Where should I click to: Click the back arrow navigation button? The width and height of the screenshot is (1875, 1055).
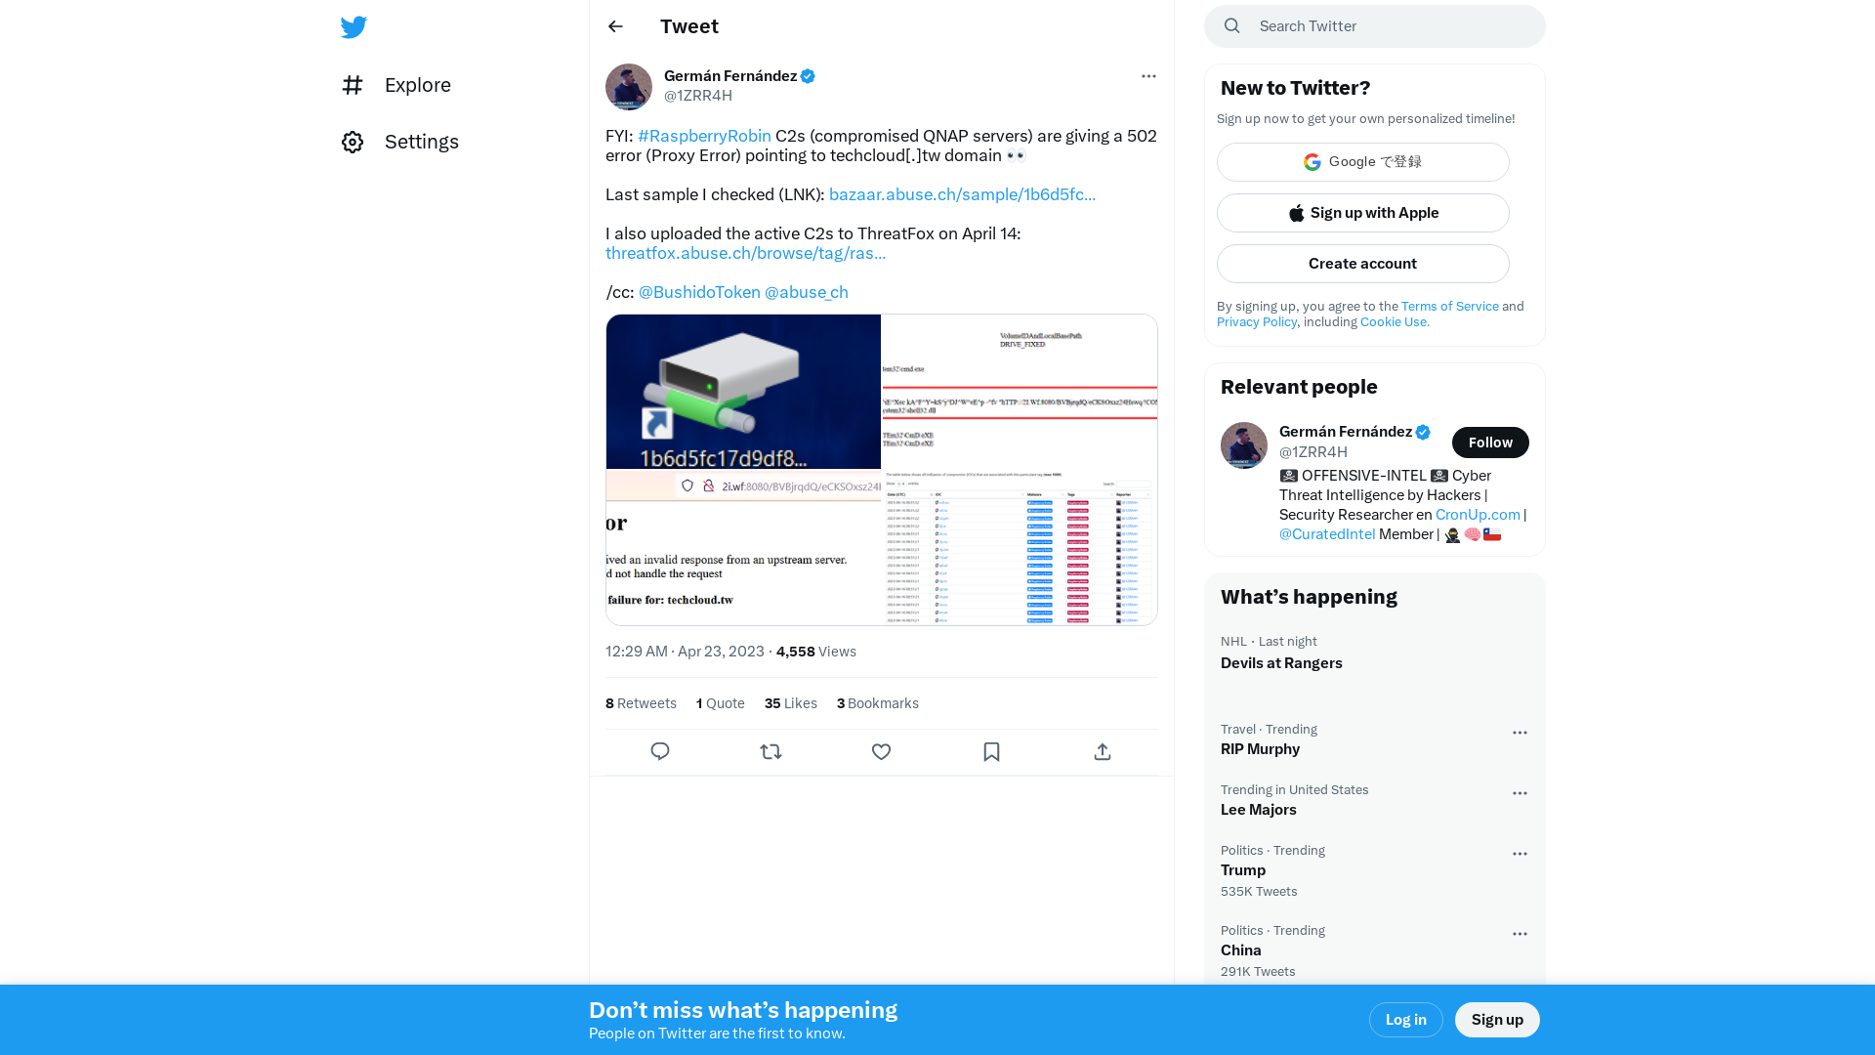click(615, 25)
